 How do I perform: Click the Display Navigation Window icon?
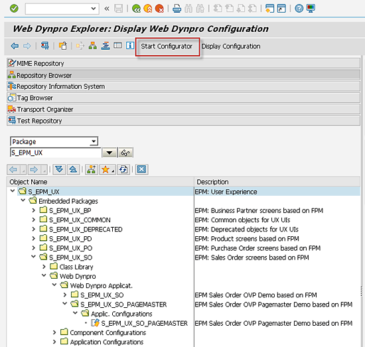pyautogui.click(x=106, y=46)
